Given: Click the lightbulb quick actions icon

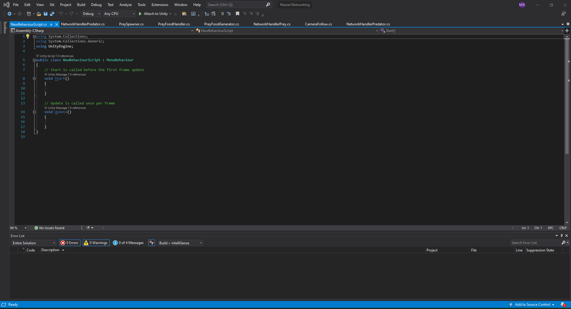Looking at the screenshot, I should point(28,36).
